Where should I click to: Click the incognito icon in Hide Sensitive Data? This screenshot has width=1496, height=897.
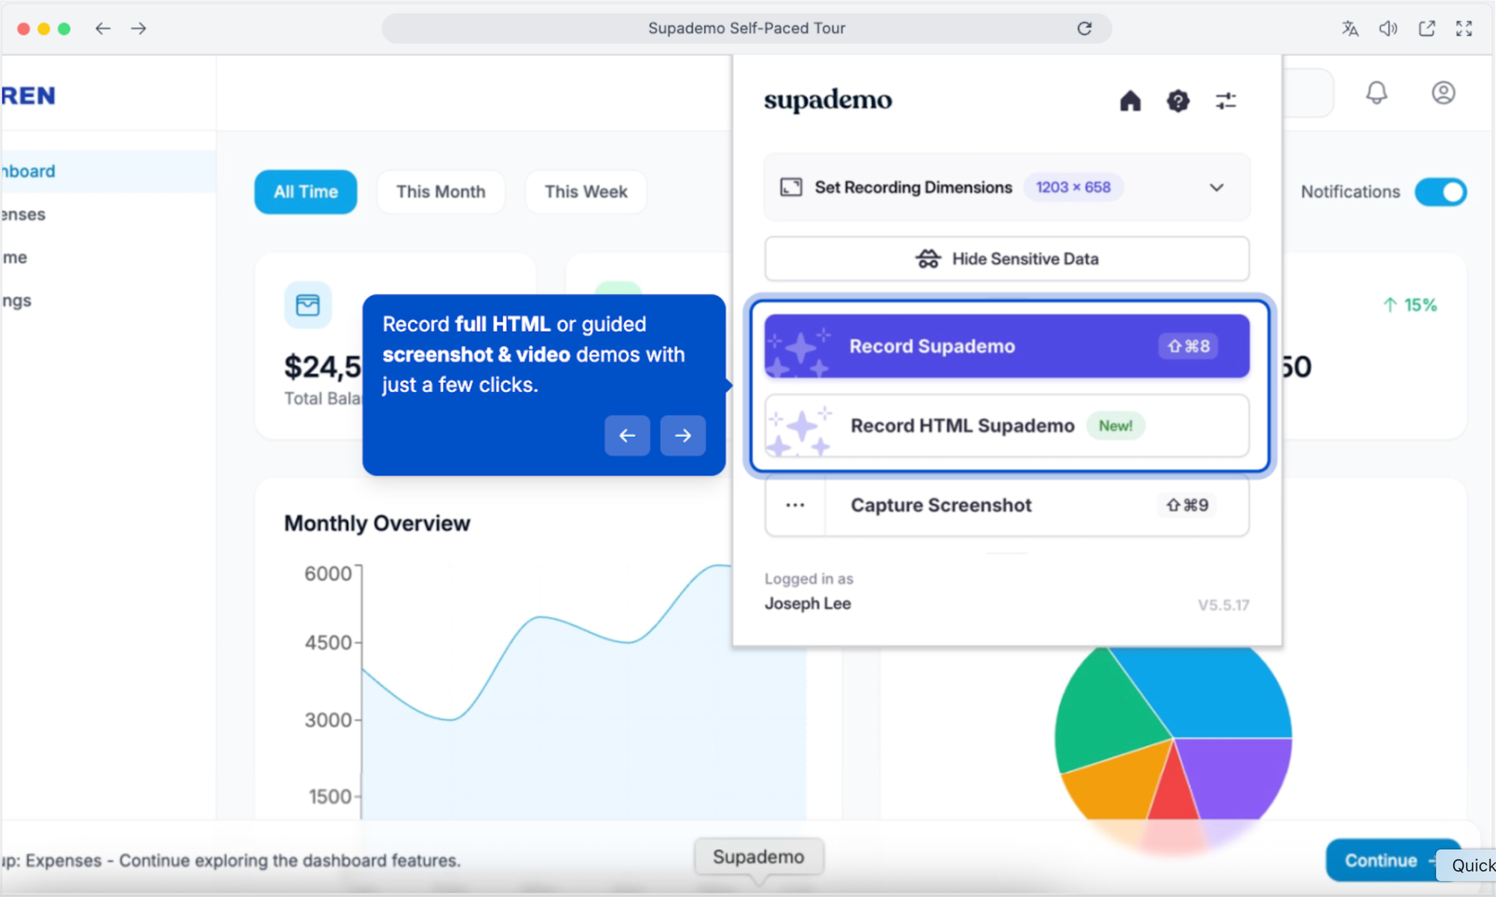tap(928, 259)
